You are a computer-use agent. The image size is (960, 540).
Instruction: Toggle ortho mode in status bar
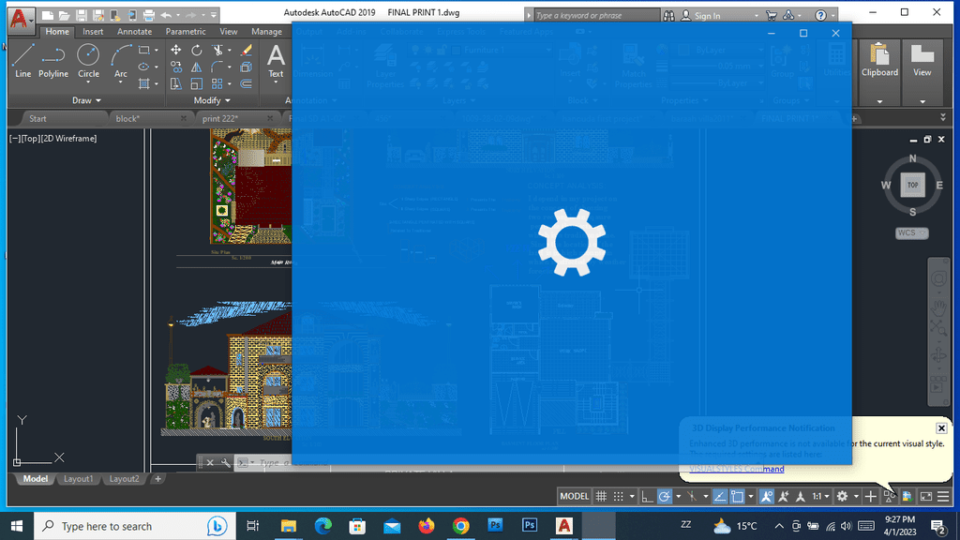[x=647, y=497]
